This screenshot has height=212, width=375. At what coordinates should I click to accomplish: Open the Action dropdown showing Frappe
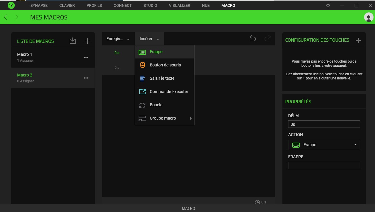click(x=324, y=145)
